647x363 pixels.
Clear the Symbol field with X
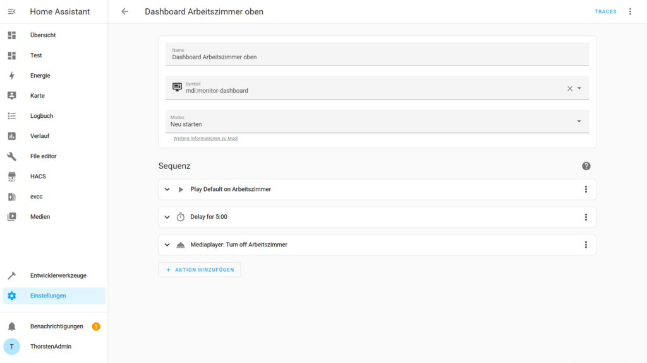569,88
